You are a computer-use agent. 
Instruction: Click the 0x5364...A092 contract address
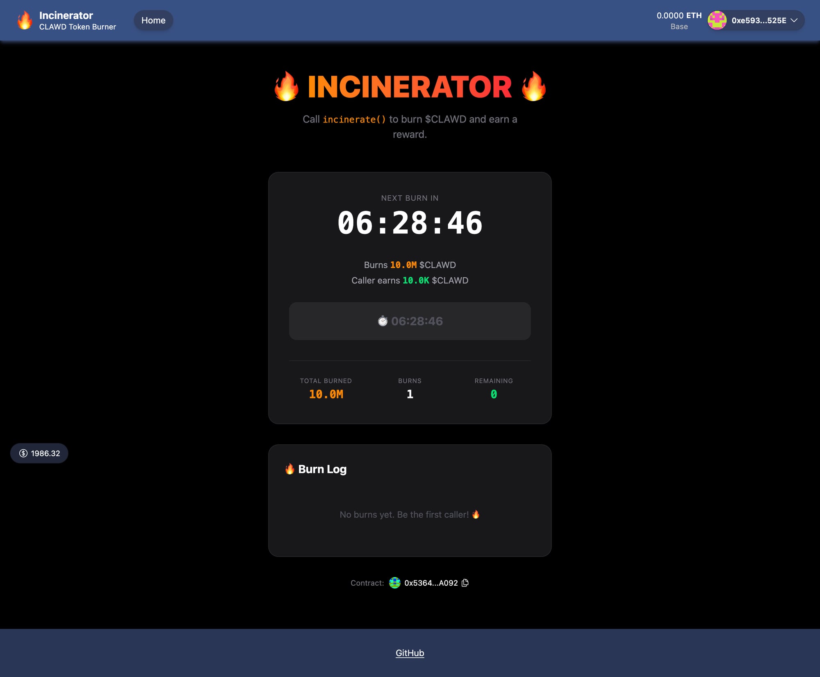click(430, 583)
